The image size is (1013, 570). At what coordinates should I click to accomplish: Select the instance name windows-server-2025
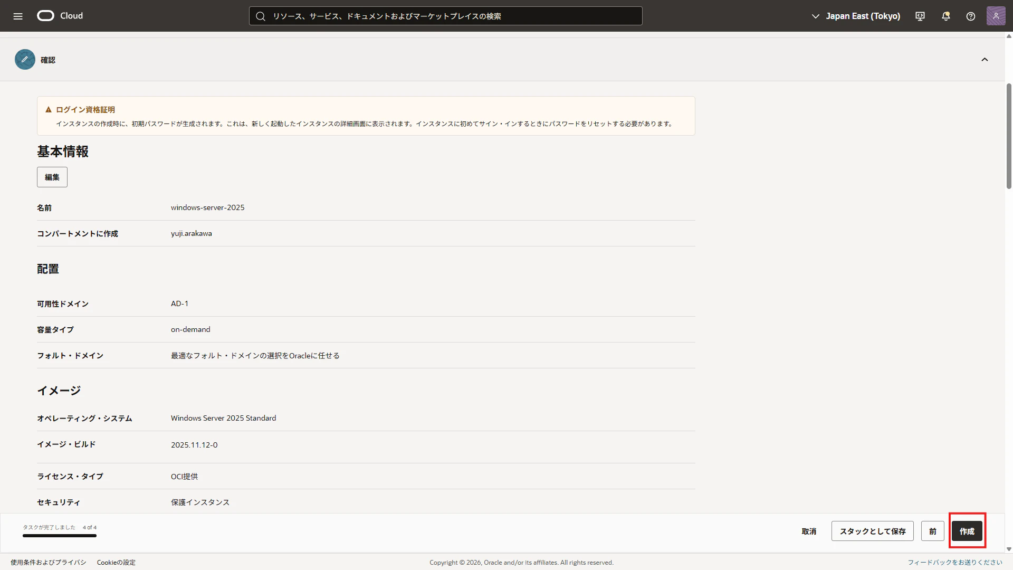click(208, 207)
